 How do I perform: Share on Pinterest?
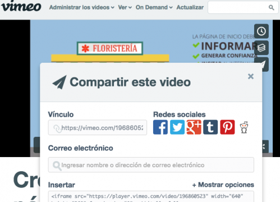[227, 127]
